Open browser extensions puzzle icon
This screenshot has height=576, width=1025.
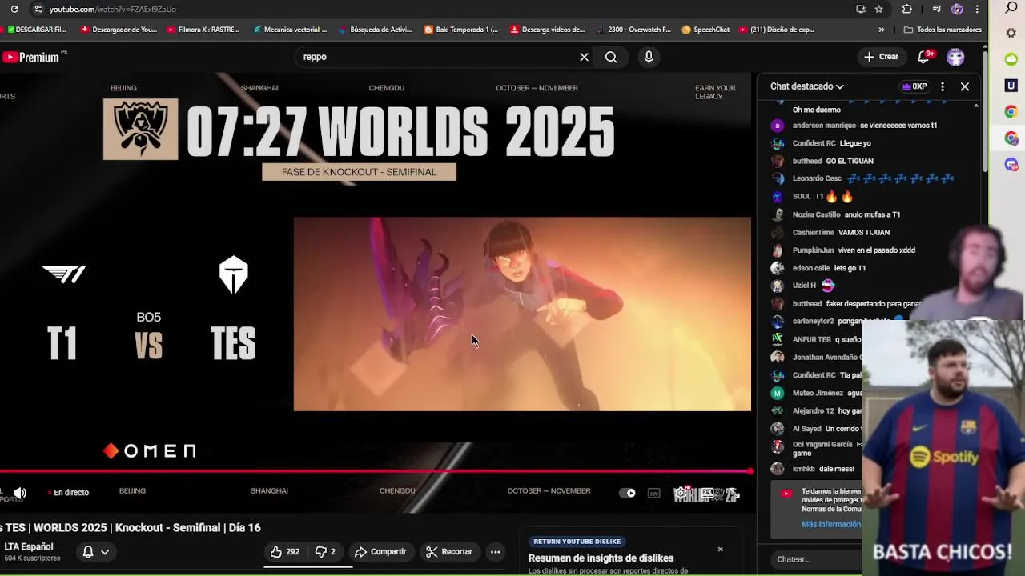point(907,9)
